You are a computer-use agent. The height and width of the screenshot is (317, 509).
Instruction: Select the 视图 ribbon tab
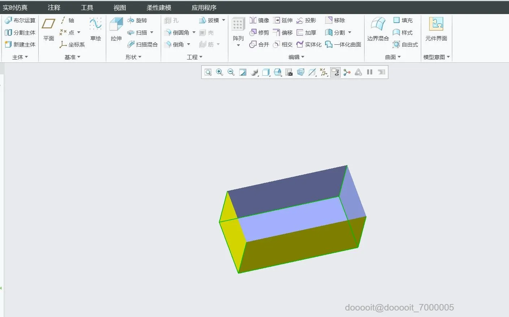click(x=120, y=8)
